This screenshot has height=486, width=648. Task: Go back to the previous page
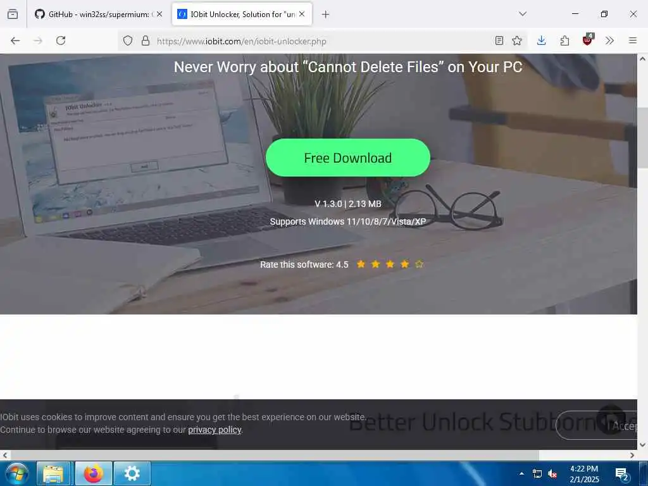pyautogui.click(x=15, y=40)
